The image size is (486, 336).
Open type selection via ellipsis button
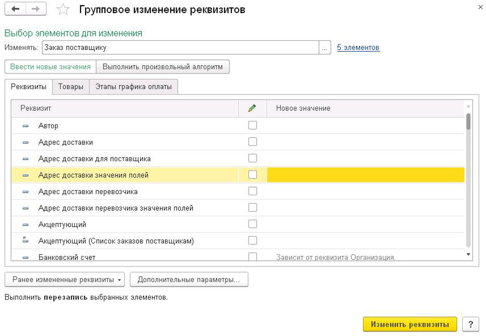click(324, 48)
